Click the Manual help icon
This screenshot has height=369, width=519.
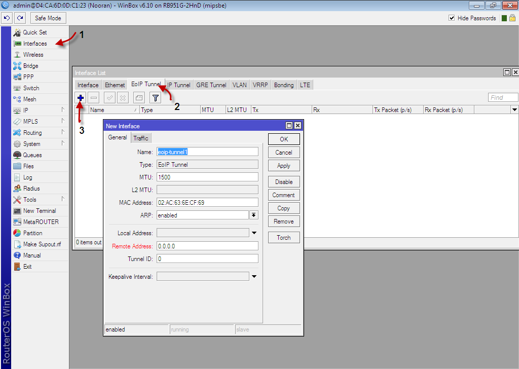[17, 255]
